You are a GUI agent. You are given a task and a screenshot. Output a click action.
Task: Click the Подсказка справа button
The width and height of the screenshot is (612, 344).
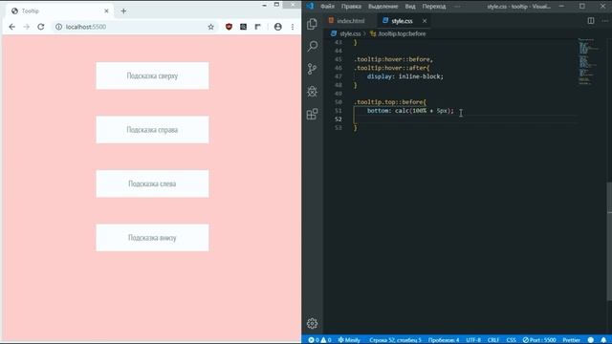pos(152,130)
